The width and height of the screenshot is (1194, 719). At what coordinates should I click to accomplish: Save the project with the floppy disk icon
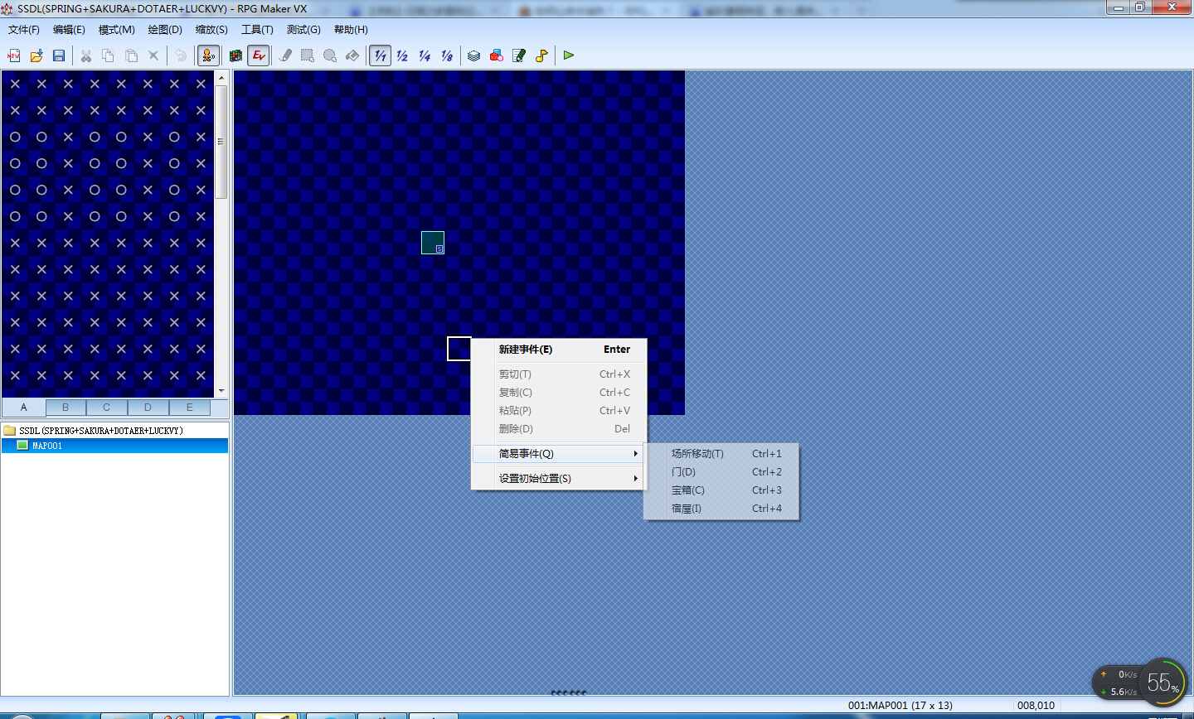pos(59,55)
